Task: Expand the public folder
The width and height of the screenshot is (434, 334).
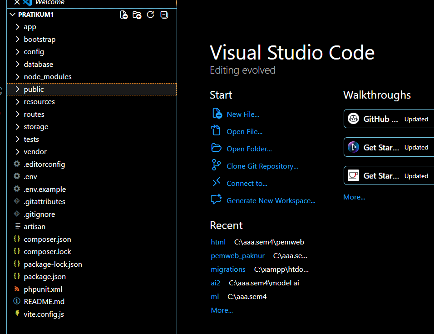Action: tap(17, 89)
